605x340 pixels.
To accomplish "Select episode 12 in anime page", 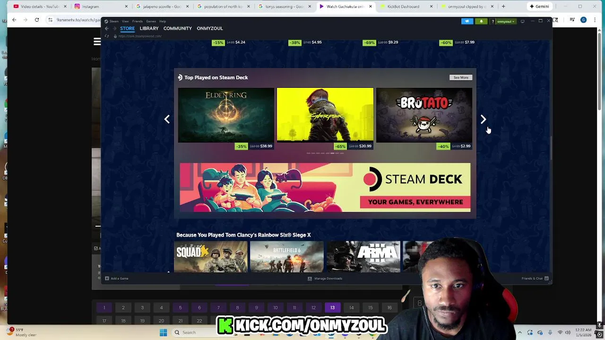I will click(x=313, y=308).
